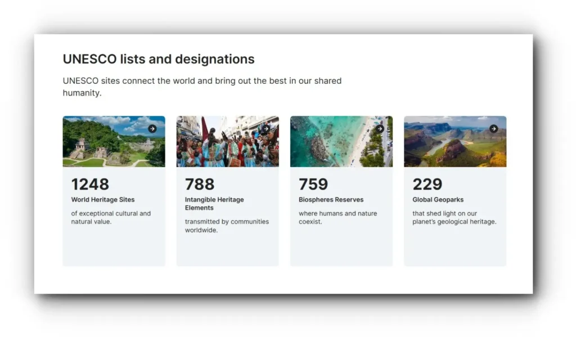Click 'of exceptional cultural and natural value' text

click(x=111, y=218)
